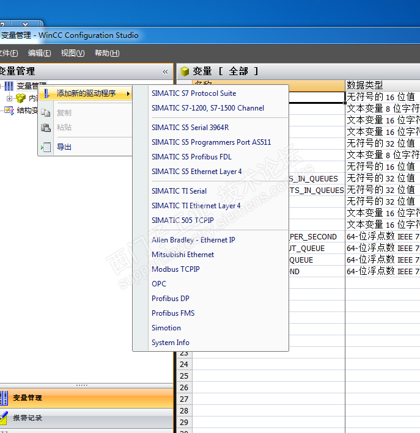Click the copy icon beside 复制
The width and height of the screenshot is (420, 433).
pos(46,112)
